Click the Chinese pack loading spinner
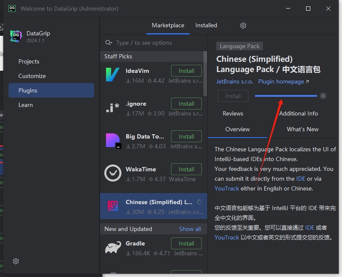The height and width of the screenshot is (277, 342). click(199, 202)
